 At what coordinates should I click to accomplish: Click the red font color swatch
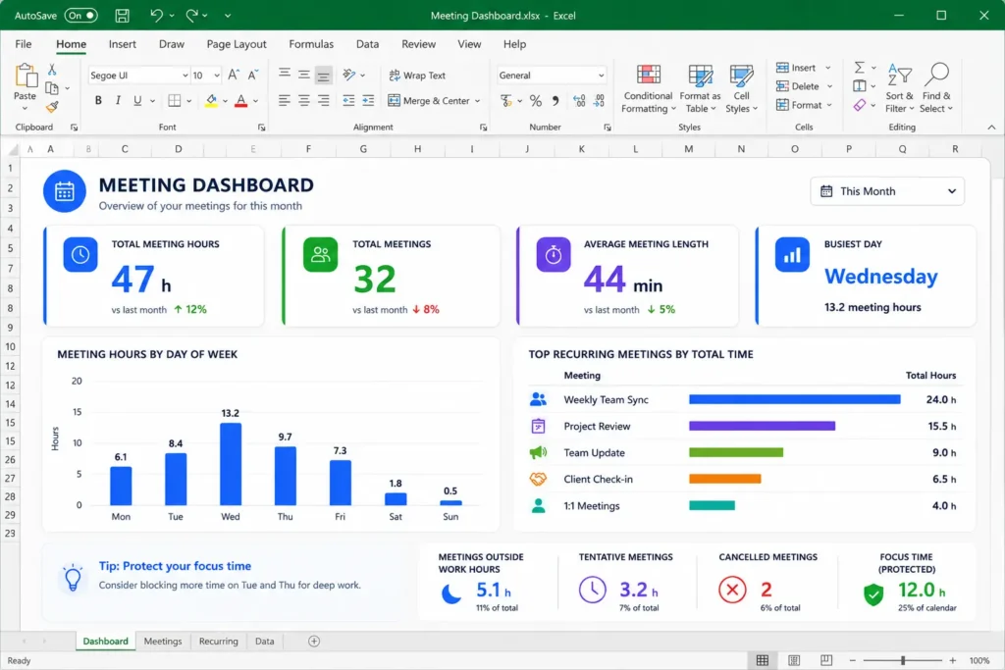pyautogui.click(x=241, y=101)
